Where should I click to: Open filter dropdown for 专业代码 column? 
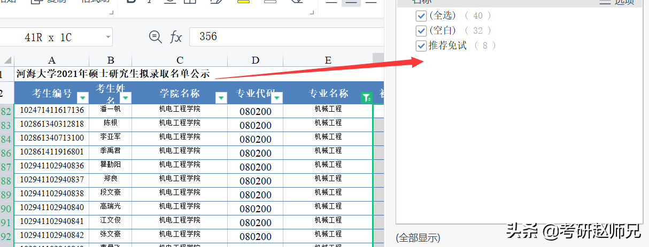(276, 98)
